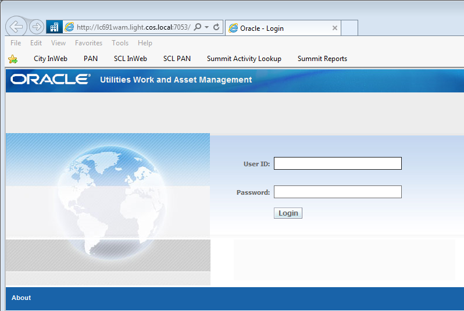This screenshot has height=311, width=464.
Task: Open the File menu
Action: (x=16, y=43)
